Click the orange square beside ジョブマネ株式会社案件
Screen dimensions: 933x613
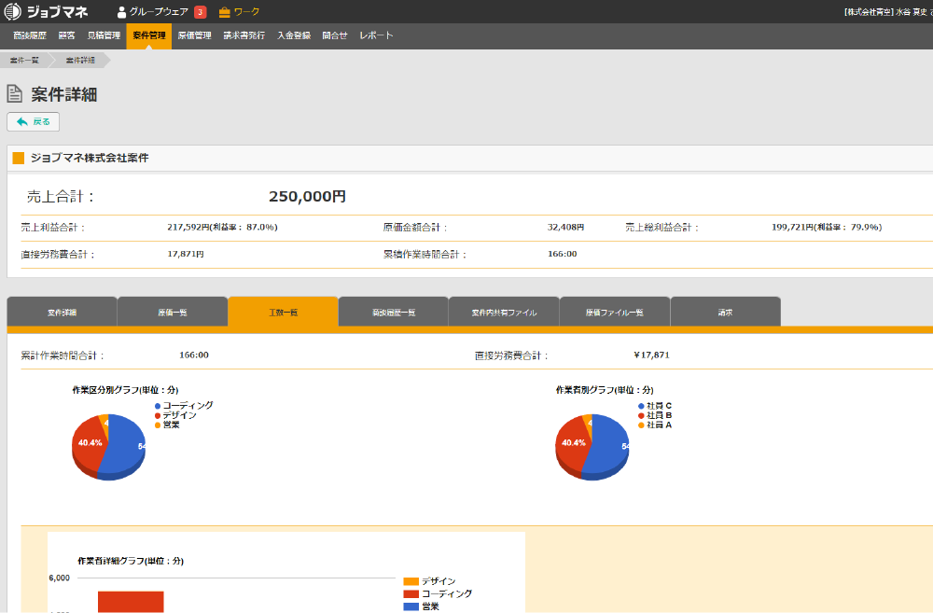(x=19, y=158)
